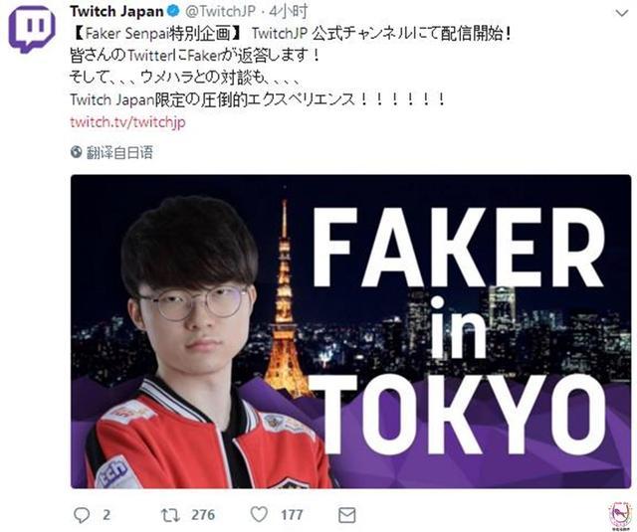Open the twitch.tv/twitchjp link
Screen dimensions: 637x532
pyautogui.click(x=127, y=121)
